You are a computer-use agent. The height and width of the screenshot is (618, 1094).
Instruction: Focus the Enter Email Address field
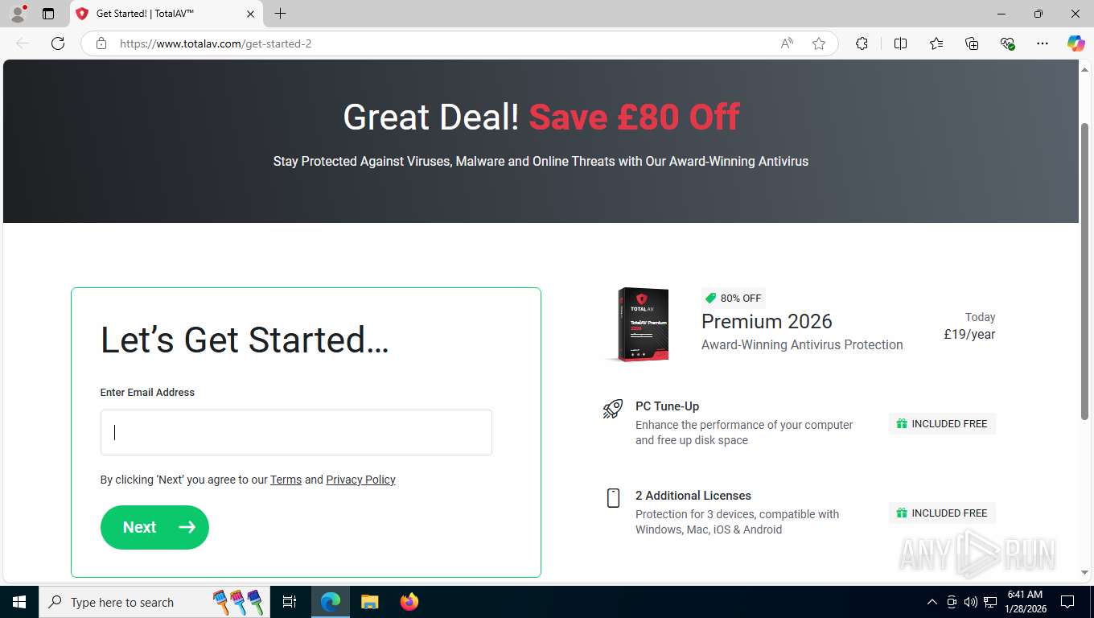pos(296,433)
